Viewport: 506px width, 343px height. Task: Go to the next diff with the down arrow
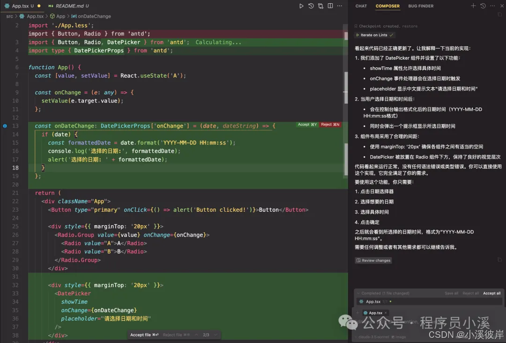pyautogui.click(x=216, y=335)
